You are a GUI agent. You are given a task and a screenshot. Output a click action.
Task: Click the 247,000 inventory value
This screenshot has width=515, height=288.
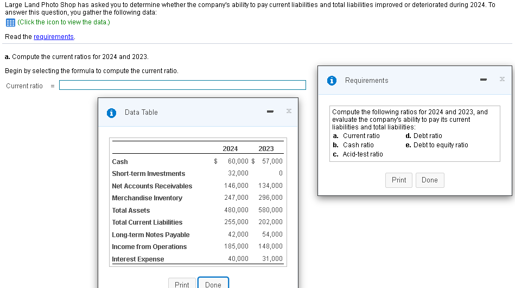pos(236,198)
